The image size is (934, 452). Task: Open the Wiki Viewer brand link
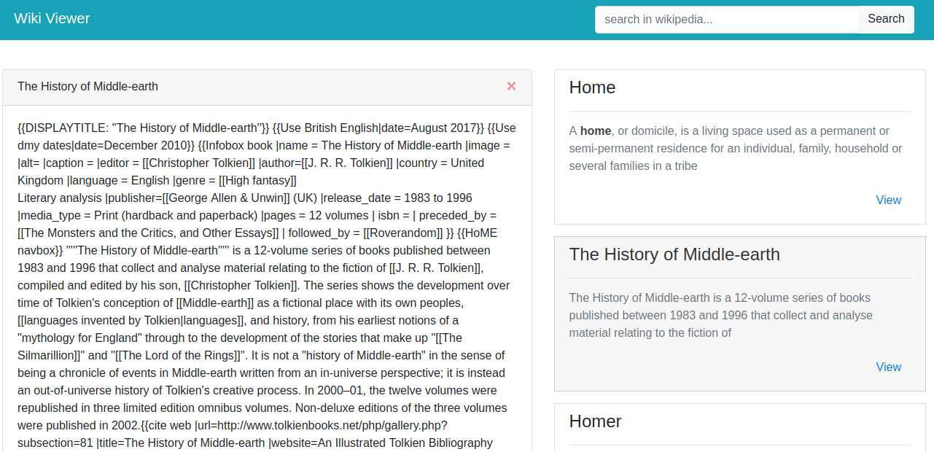52,18
